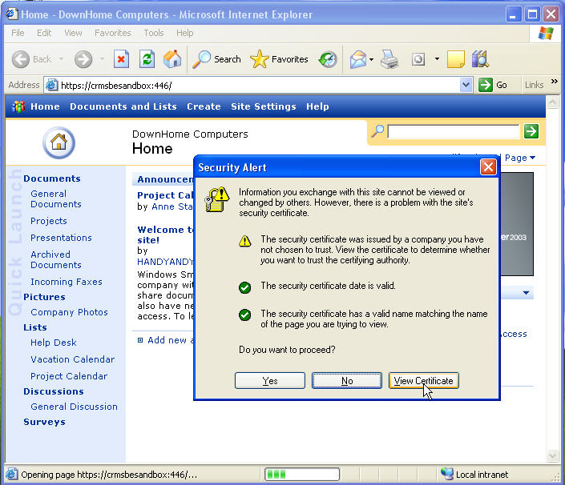Viewport: 565px width, 485px height.
Task: Click the page icon in Address bar
Action: tap(51, 85)
